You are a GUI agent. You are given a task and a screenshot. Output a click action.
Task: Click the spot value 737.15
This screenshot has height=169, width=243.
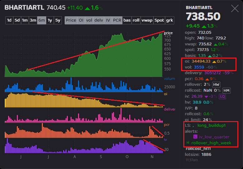[x=203, y=50]
